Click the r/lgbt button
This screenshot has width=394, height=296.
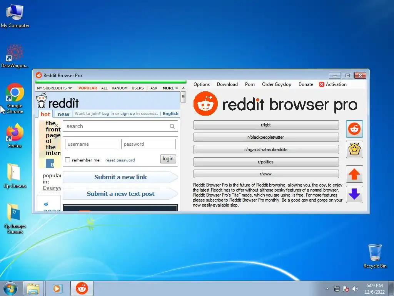266,125
